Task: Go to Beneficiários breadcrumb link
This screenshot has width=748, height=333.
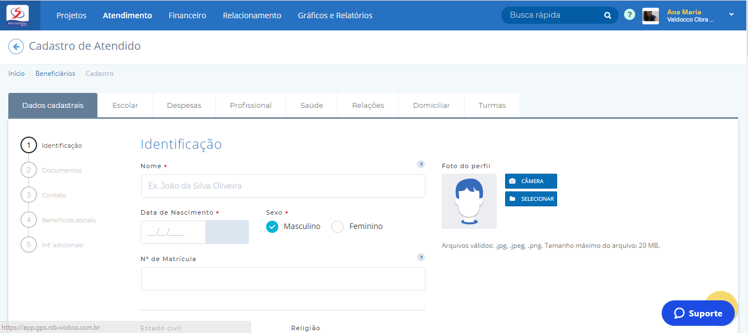Action: point(55,74)
